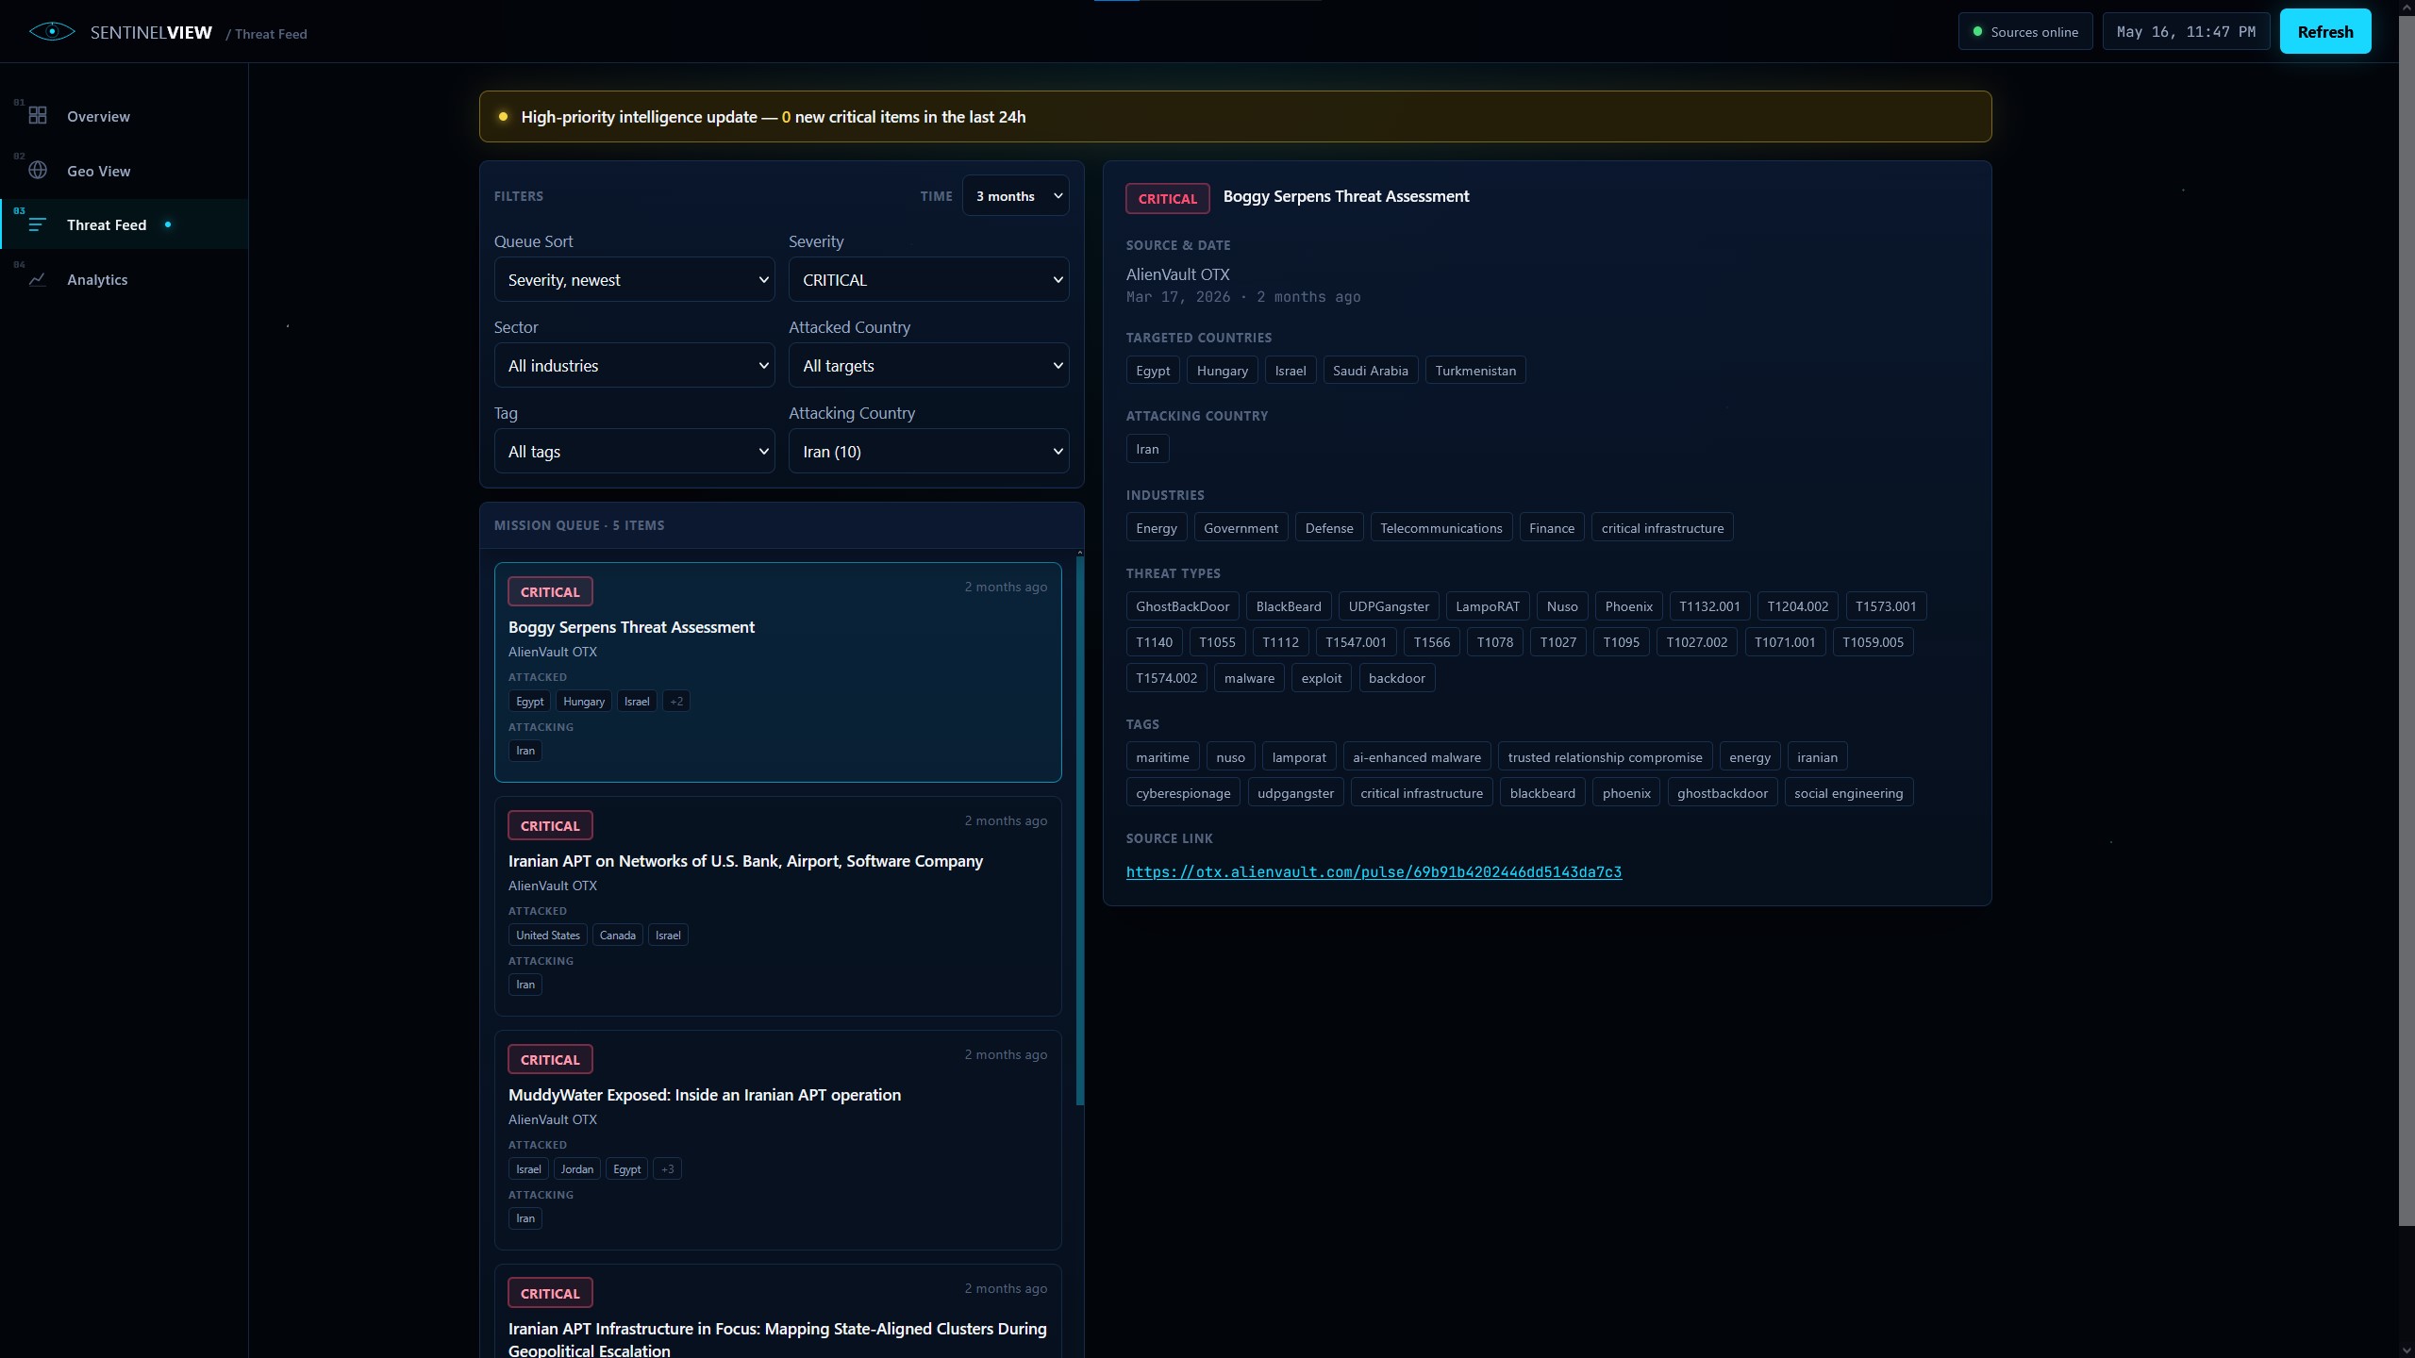Click the Canada chip in second card
The width and height of the screenshot is (2415, 1358).
tap(617, 936)
